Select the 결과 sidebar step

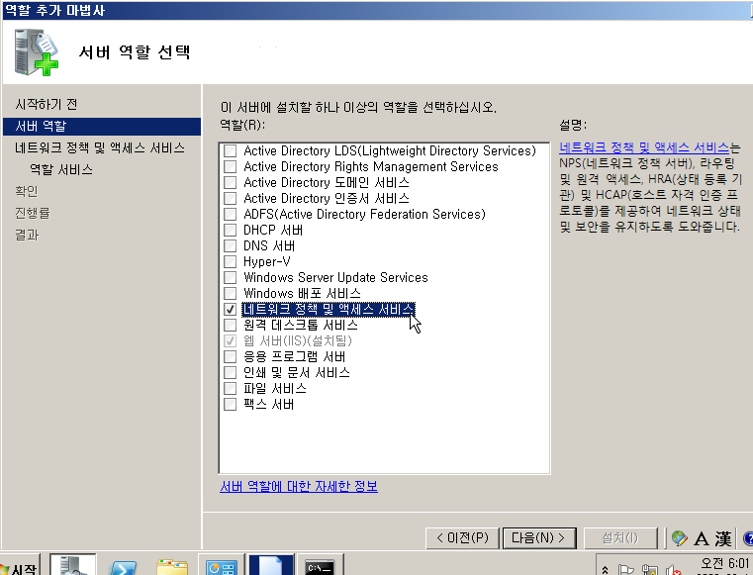click(27, 235)
